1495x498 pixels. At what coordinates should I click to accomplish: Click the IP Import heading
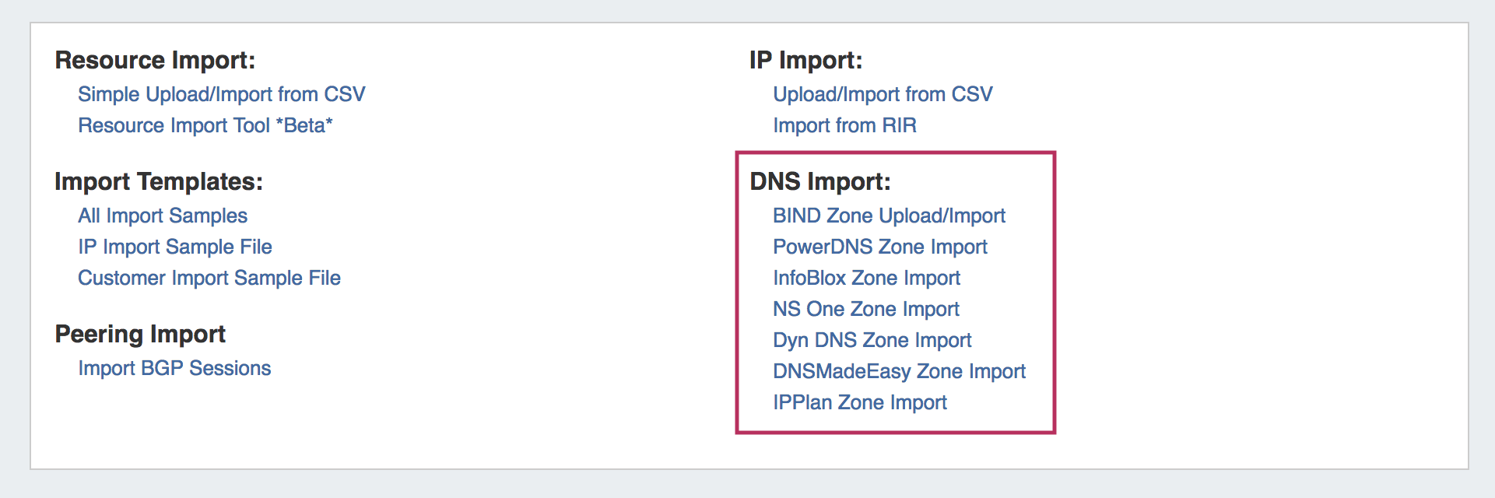tap(805, 60)
